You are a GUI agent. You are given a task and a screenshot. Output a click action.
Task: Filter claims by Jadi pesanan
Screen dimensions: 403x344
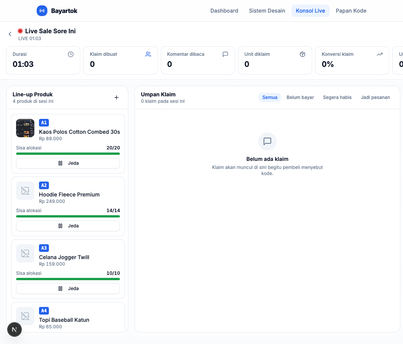(375, 97)
